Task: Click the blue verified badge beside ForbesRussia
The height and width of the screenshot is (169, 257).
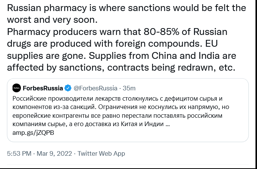Action: tap(68, 88)
